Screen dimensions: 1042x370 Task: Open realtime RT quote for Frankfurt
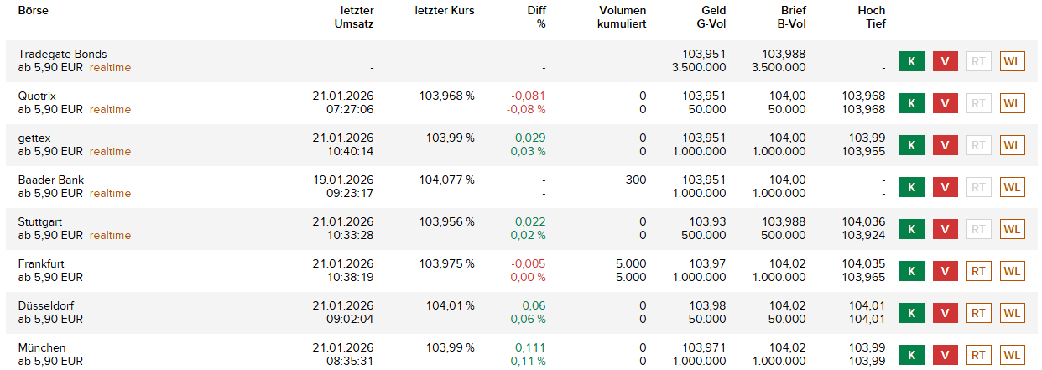(x=978, y=271)
